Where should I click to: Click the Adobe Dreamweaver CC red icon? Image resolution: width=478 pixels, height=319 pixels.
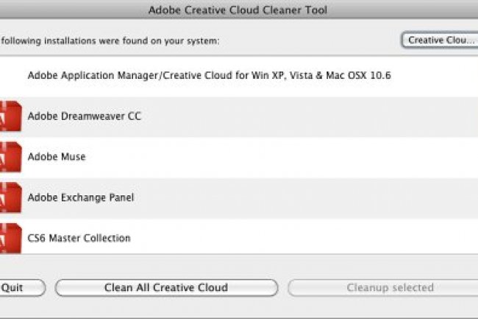pyautogui.click(x=10, y=116)
